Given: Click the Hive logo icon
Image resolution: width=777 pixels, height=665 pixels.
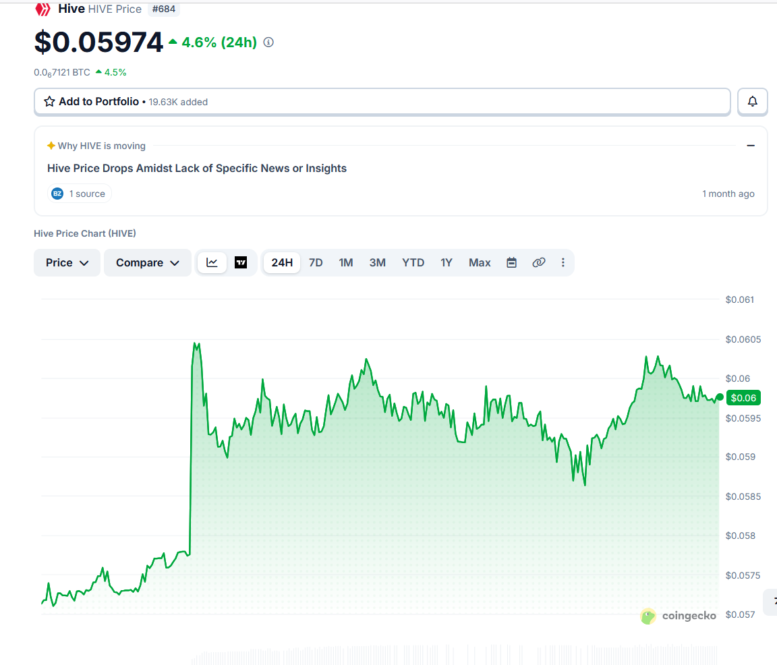Looking at the screenshot, I should 42,9.
